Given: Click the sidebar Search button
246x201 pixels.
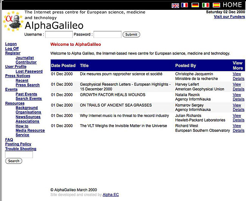Looking at the screenshot, I should click(14, 161).
